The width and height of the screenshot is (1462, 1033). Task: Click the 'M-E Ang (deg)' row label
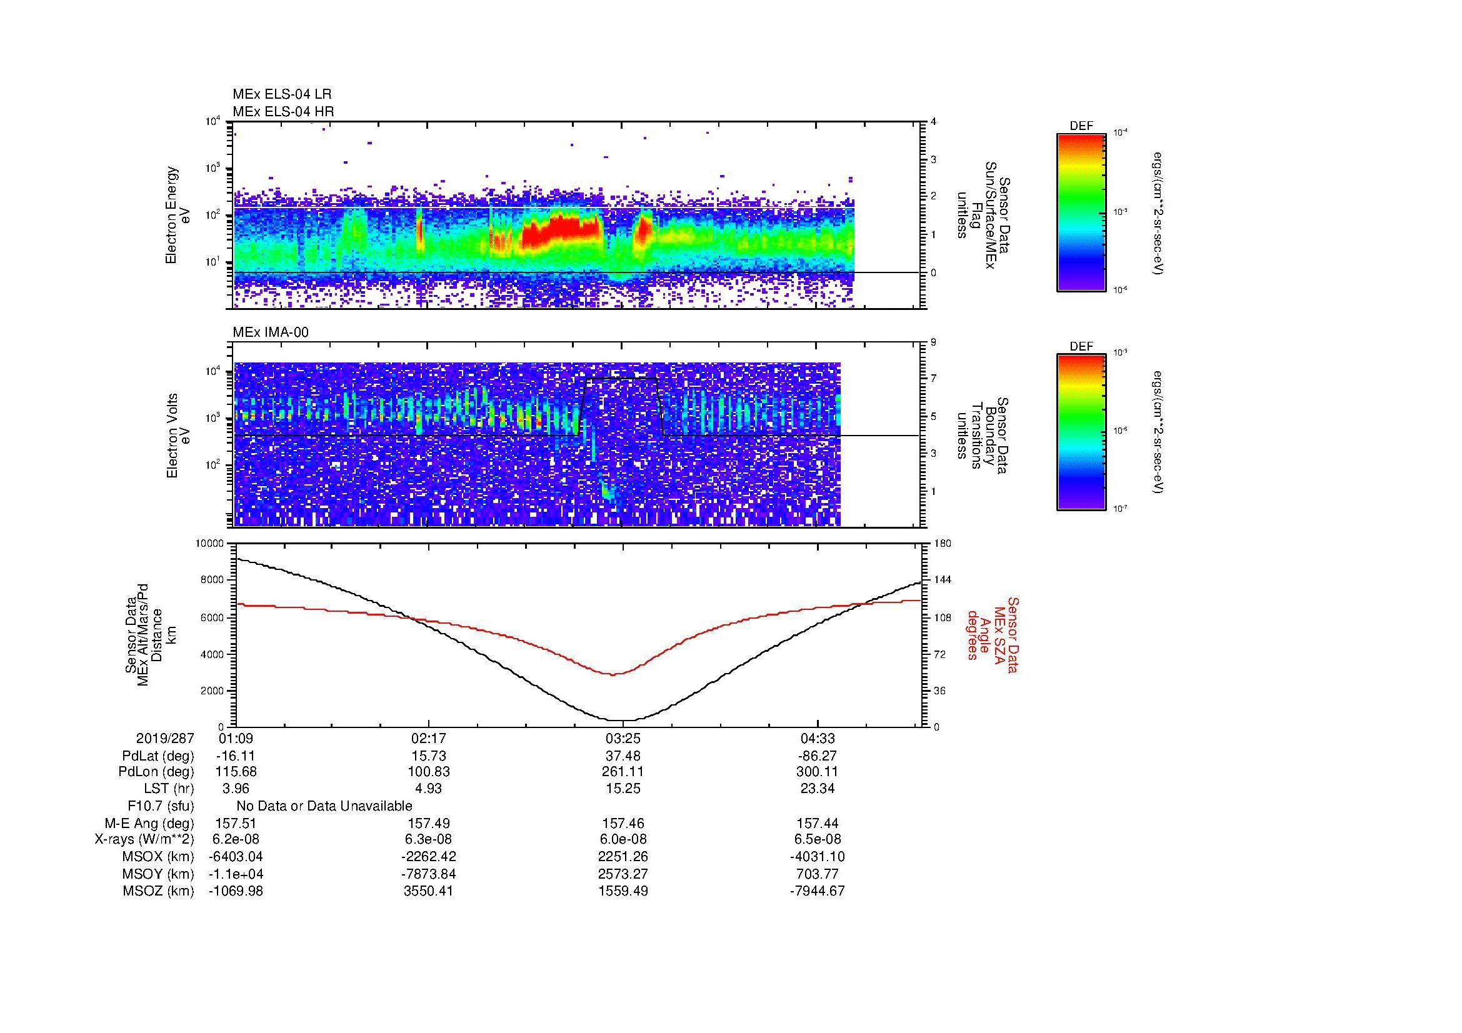tap(149, 823)
